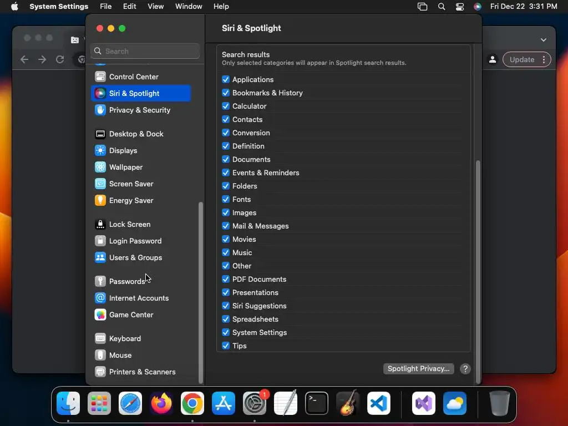This screenshot has width=568, height=426.
Task: Open GarageBand from the Dock
Action: 348,403
